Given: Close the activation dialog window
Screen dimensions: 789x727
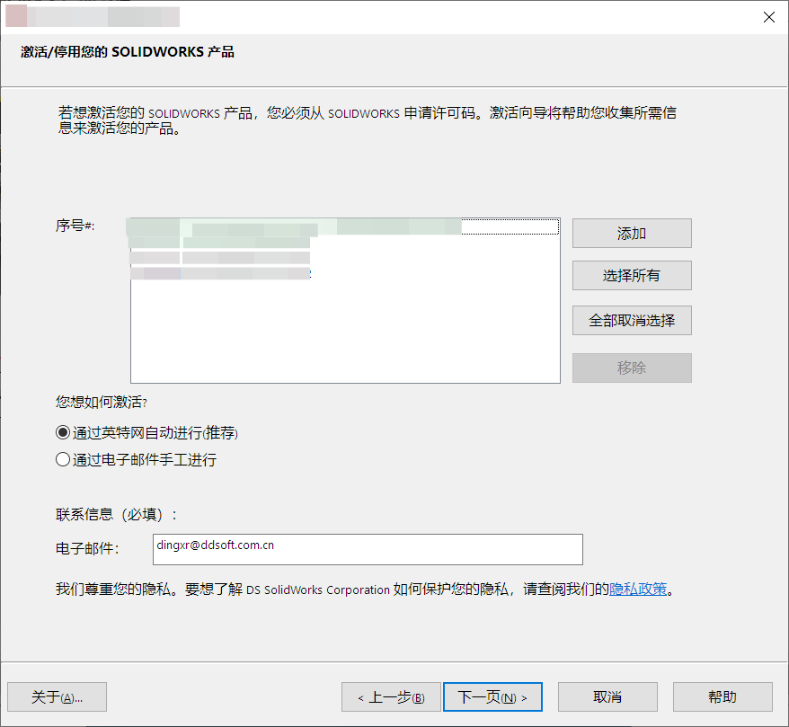Looking at the screenshot, I should click(768, 17).
